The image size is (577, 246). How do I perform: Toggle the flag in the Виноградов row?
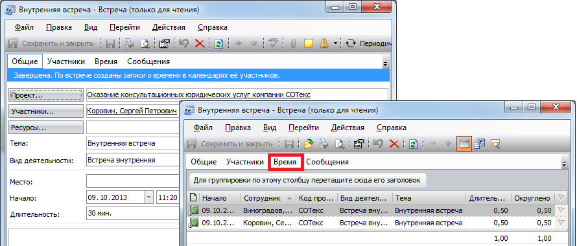561,210
